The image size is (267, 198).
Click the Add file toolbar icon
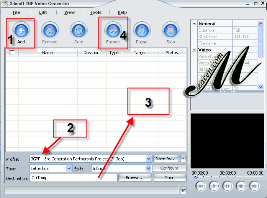(x=21, y=31)
